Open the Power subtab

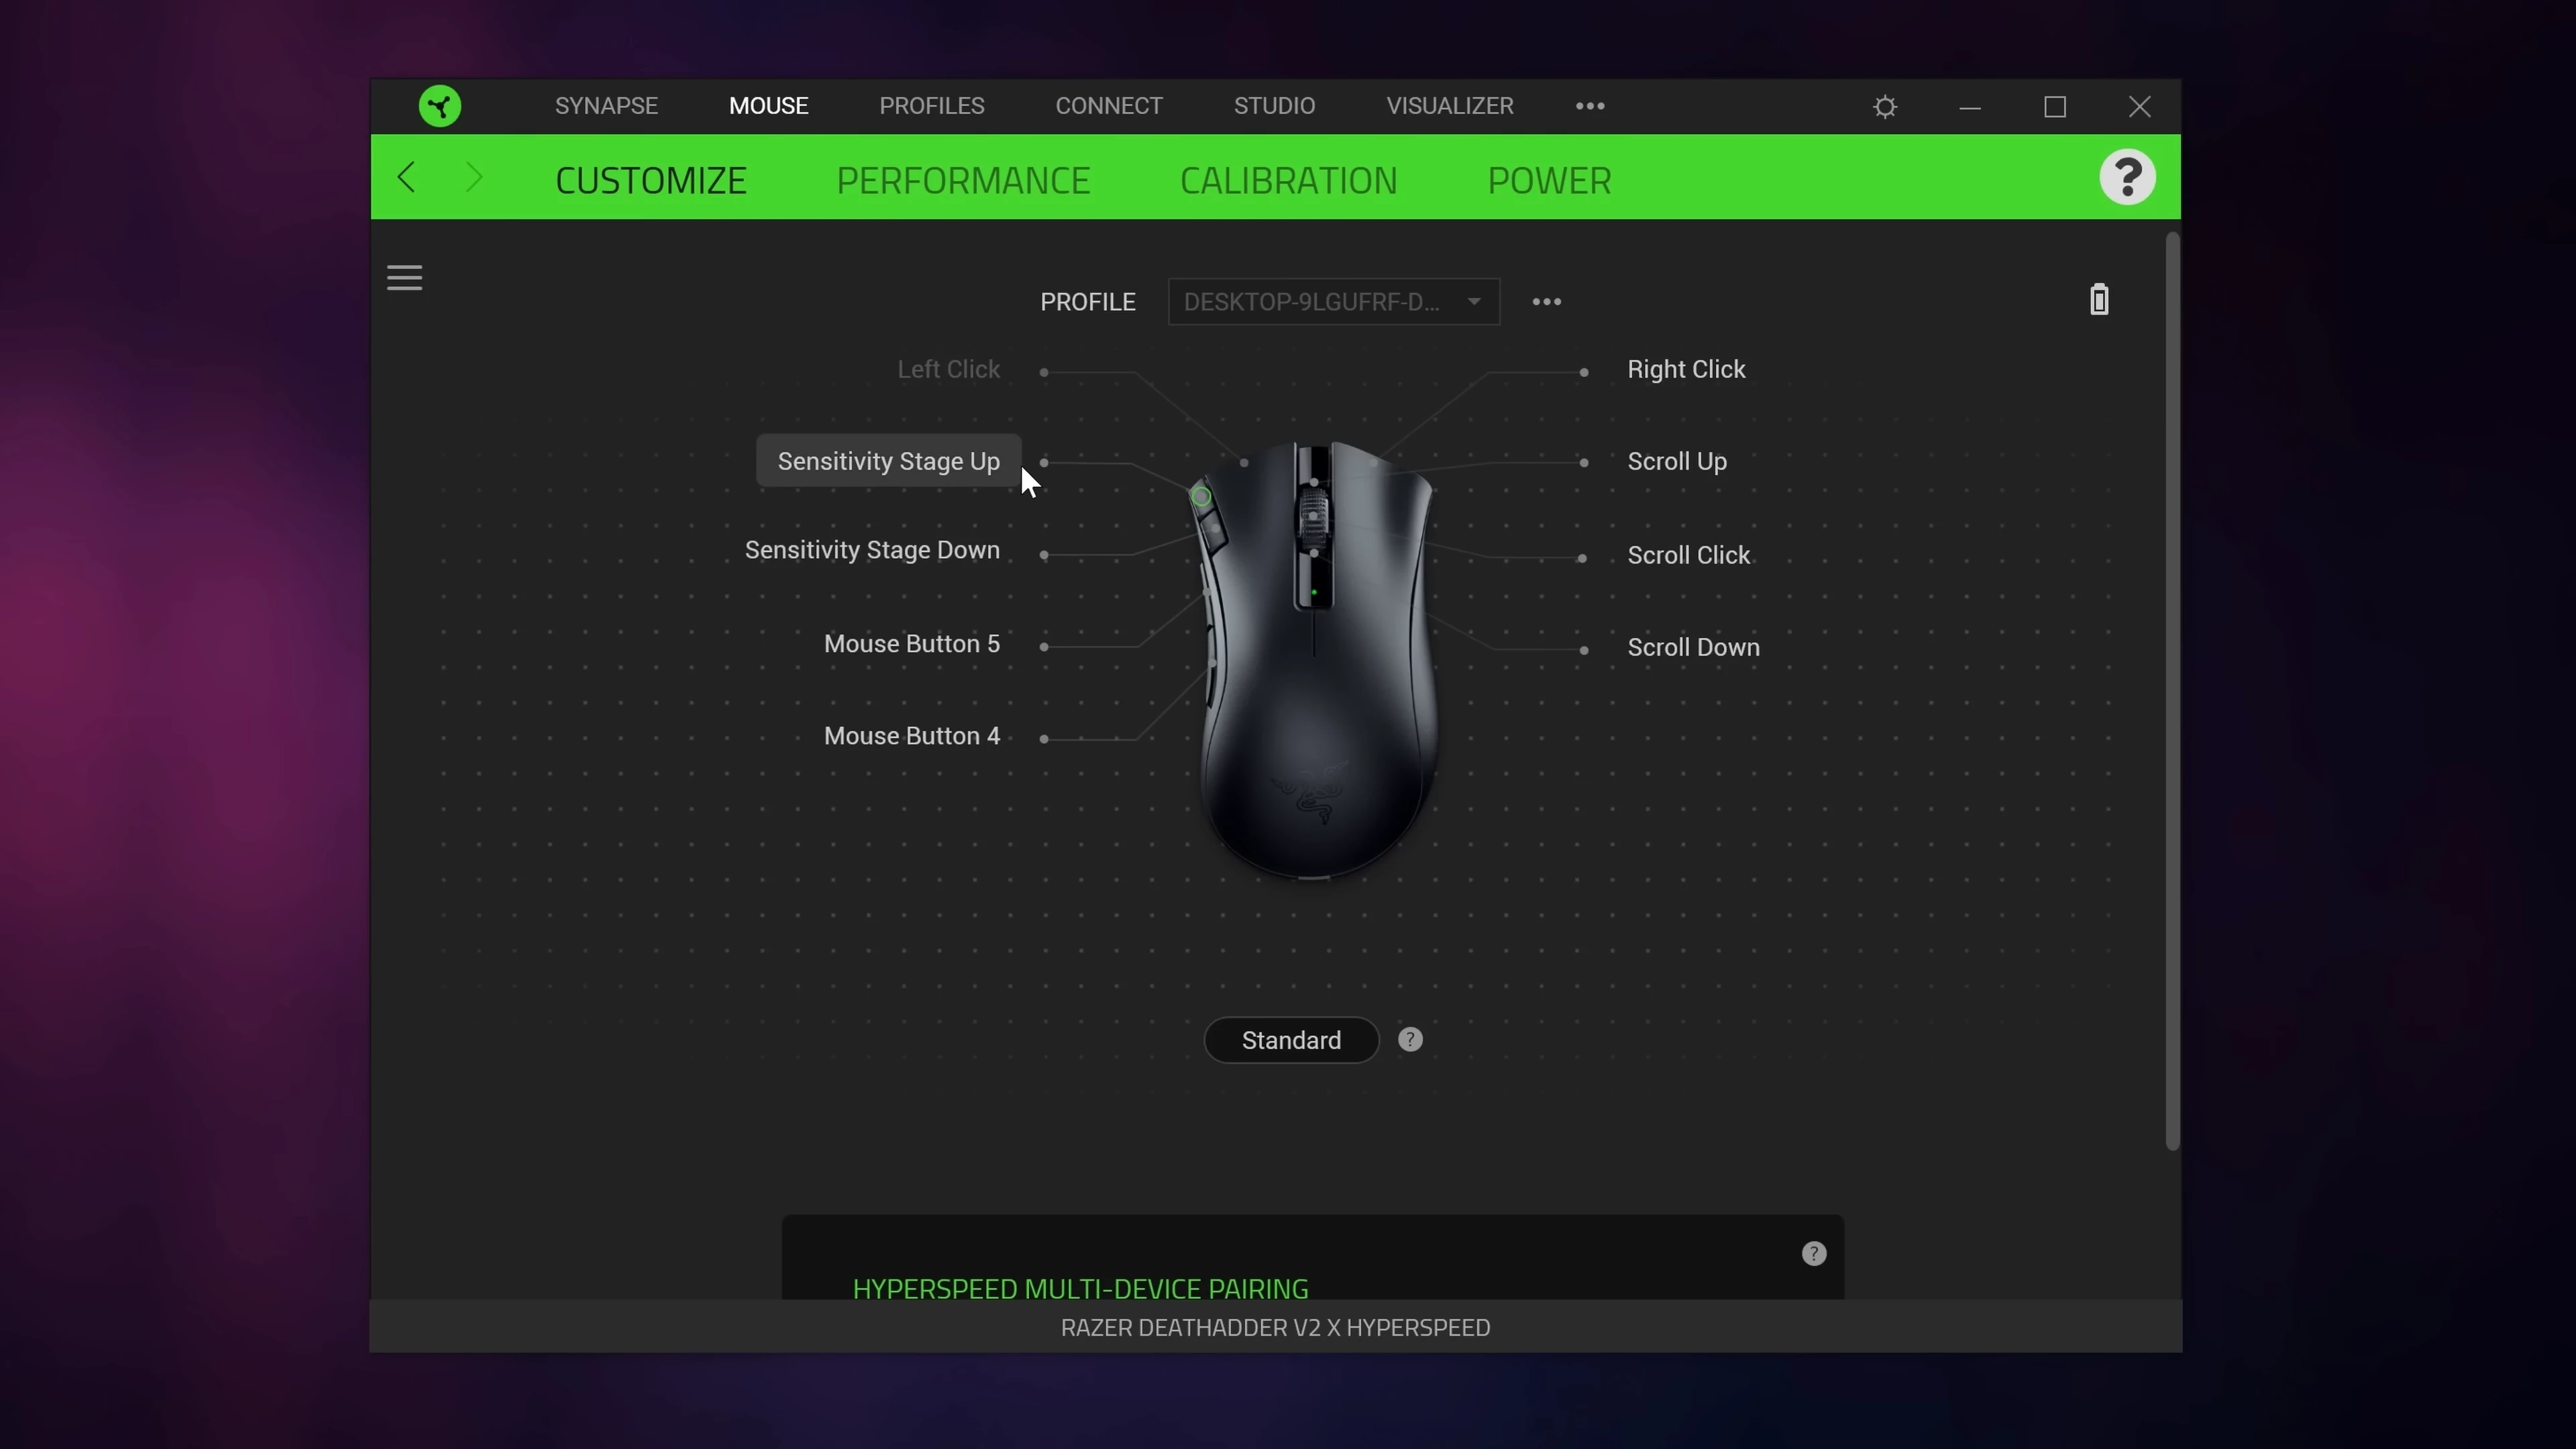point(1549,181)
